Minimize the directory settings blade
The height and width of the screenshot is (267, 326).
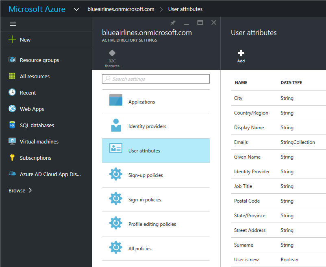pyautogui.click(x=187, y=24)
